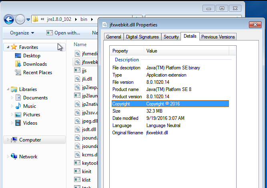Open the Downloads folder in Favorites
The image size is (267, 188).
pos(34,64)
